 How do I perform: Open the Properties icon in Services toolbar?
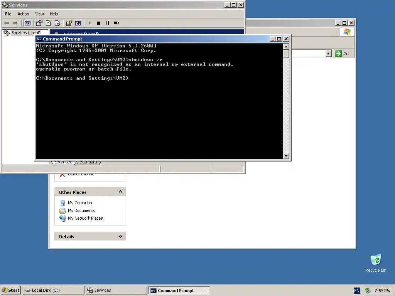tap(39, 23)
